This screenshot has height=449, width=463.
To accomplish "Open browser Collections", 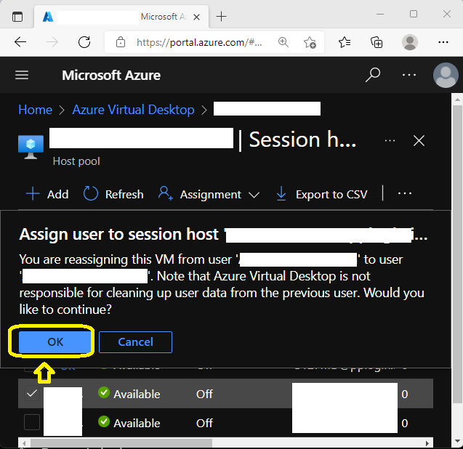I will coord(377,42).
